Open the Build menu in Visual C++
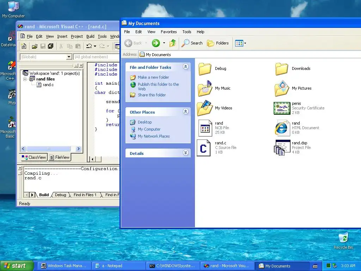This screenshot has width=361, height=271. (90, 36)
